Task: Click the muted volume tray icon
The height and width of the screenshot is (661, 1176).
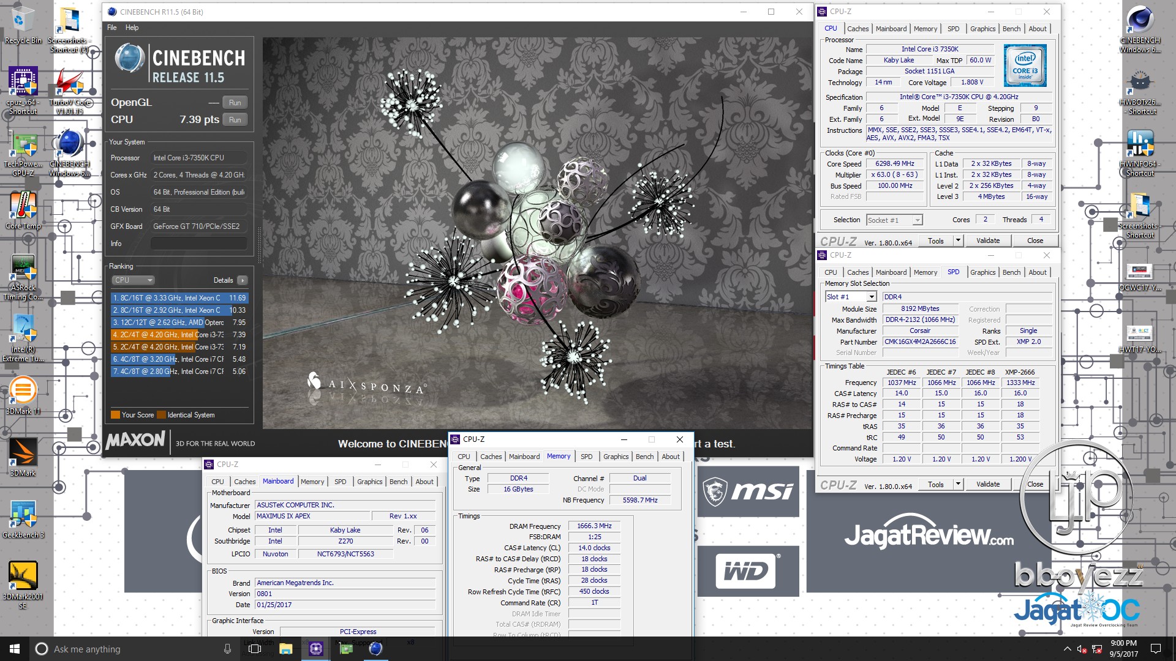Action: coord(1082,649)
